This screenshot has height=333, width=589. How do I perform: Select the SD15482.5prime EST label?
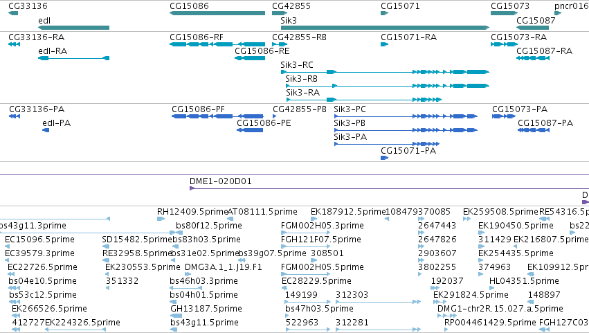coord(137,240)
